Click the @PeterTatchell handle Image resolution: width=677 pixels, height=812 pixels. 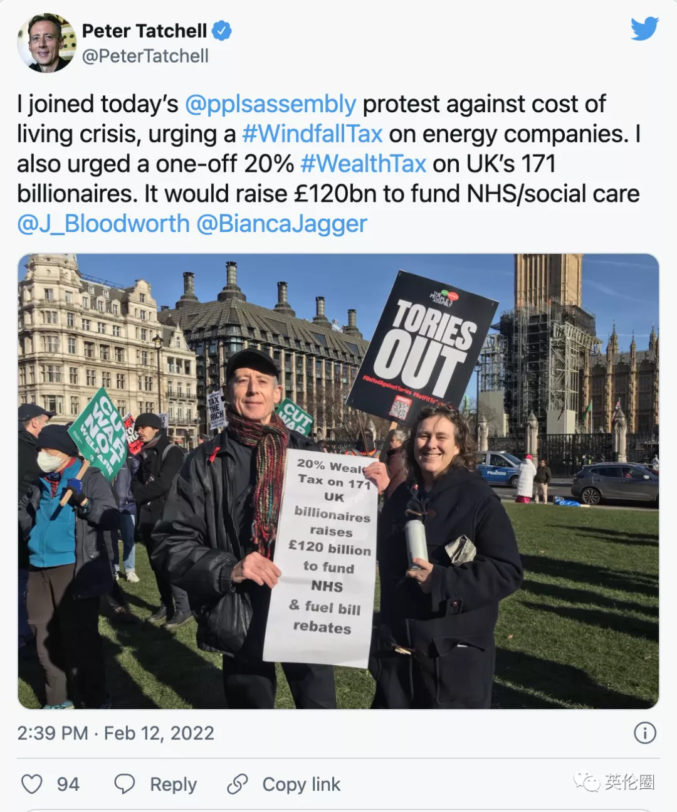[x=145, y=56]
